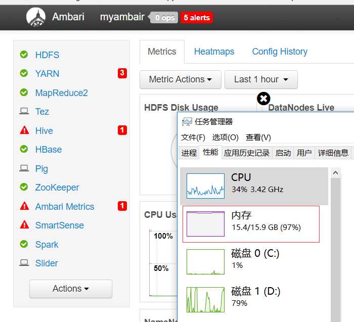This screenshot has height=322, width=354.
Task: Click the Ambari brand link
Action: pyautogui.click(x=68, y=17)
